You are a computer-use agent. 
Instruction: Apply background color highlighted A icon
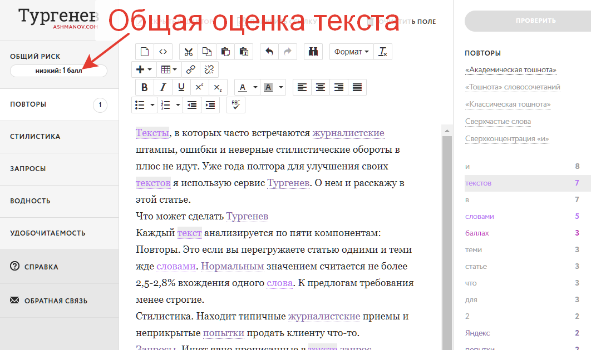coord(268,87)
